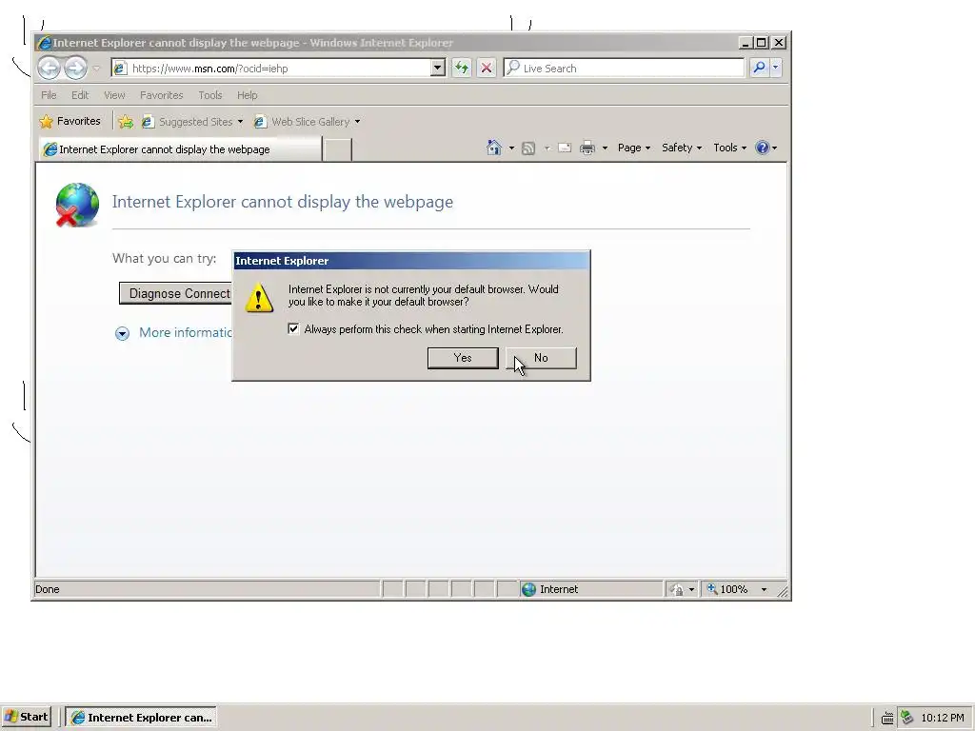Open the View menu
The width and height of the screenshot is (975, 731).
tap(114, 95)
